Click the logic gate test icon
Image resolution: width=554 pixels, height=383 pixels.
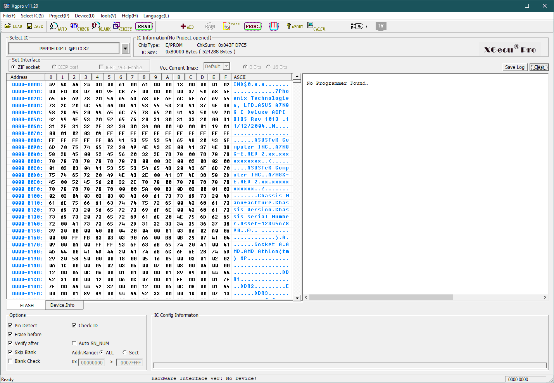[359, 26]
